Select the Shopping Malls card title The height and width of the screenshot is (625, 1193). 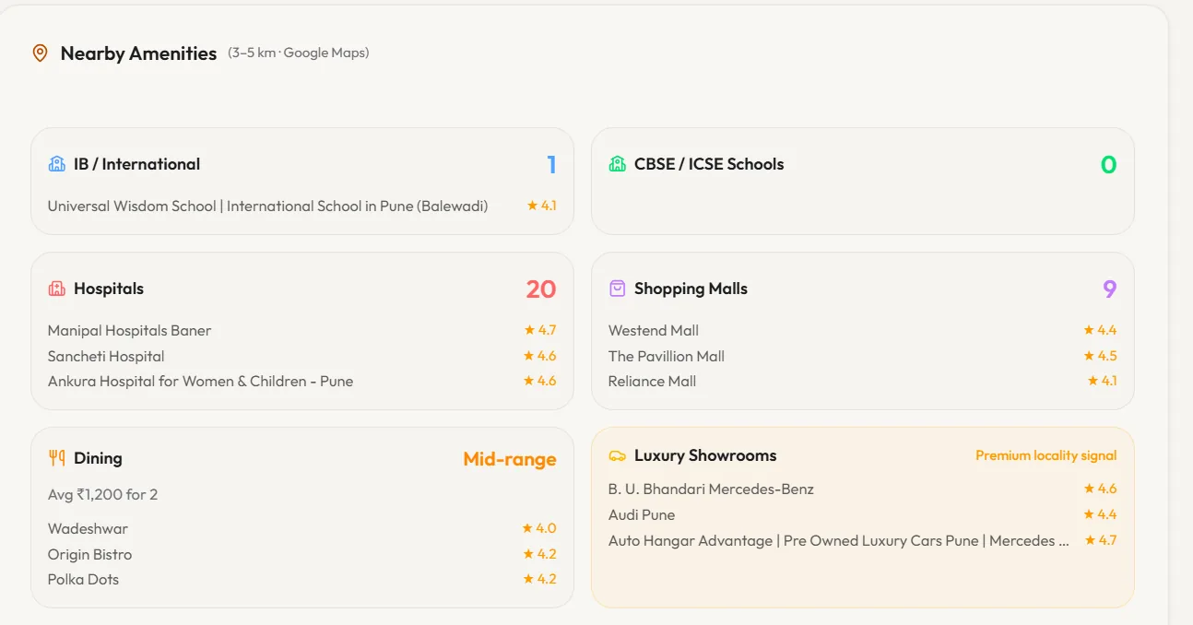click(x=691, y=289)
